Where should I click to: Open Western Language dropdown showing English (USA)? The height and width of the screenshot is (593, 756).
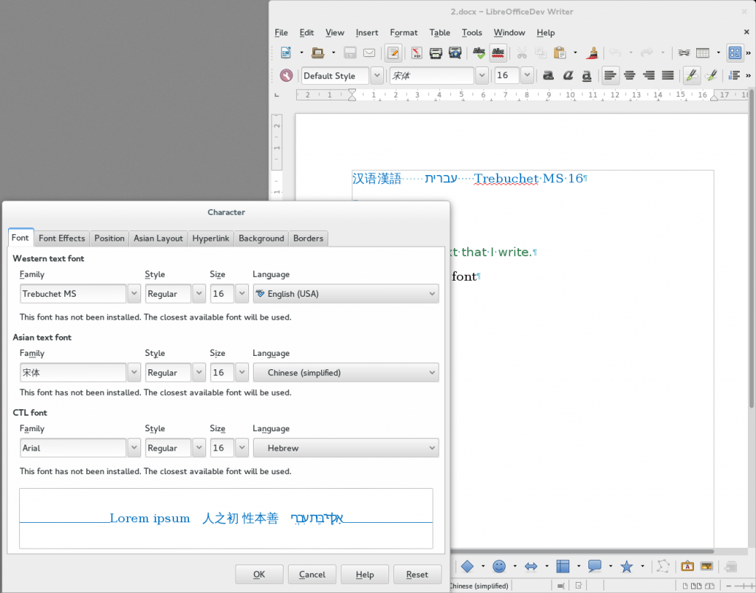(346, 294)
